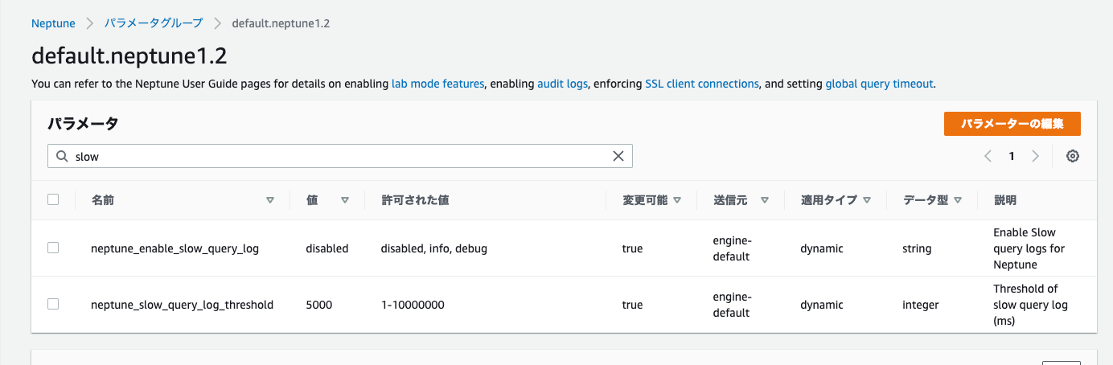
Task: Sort by 名前 column arrow
Action: (x=270, y=201)
